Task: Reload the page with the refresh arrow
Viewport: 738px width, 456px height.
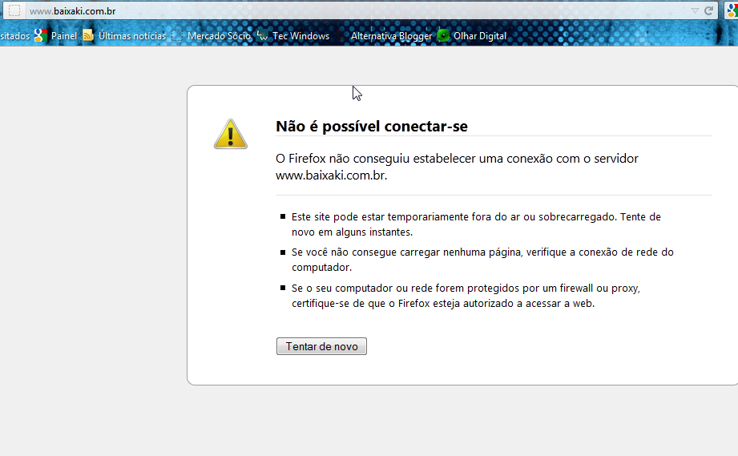Action: pyautogui.click(x=708, y=11)
